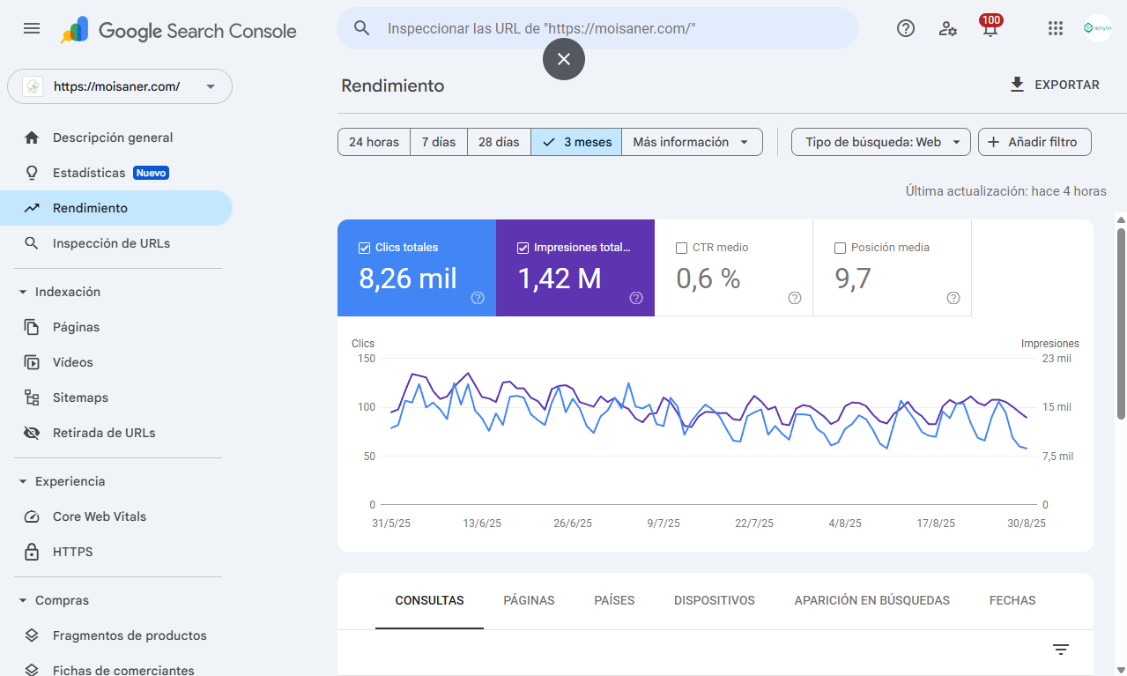
Task: Click help icon on Posición media card
Action: 953,298
